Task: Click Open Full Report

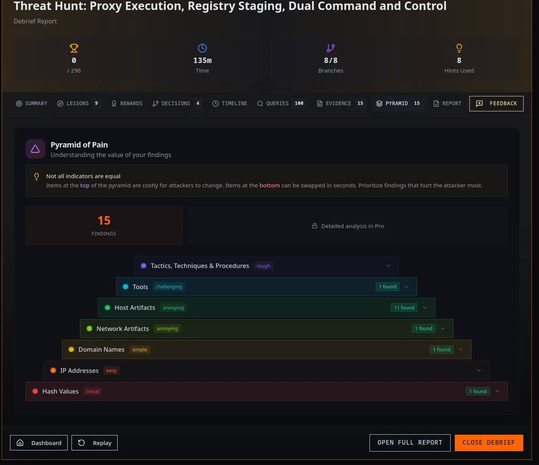Action: click(x=410, y=443)
